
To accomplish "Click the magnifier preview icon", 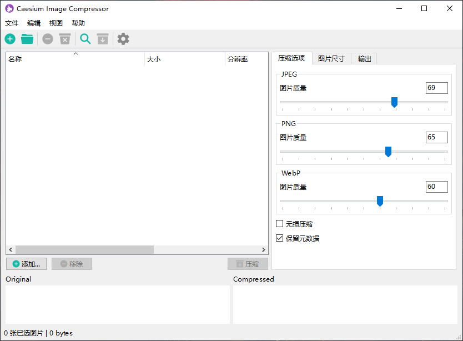I will [x=85, y=39].
